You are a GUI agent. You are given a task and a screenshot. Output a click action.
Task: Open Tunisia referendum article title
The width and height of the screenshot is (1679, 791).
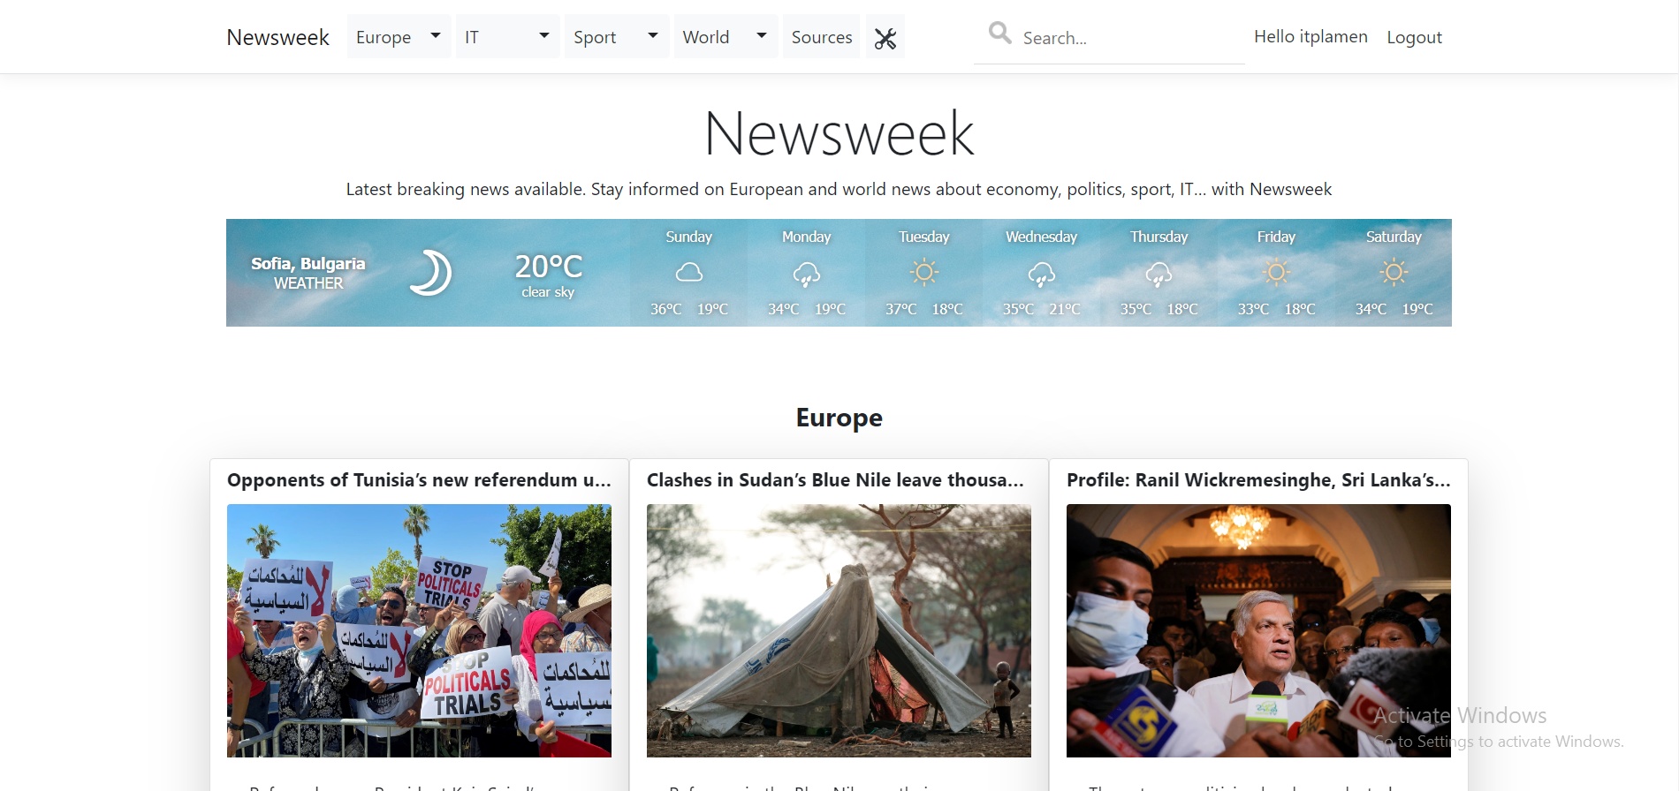[x=419, y=479]
